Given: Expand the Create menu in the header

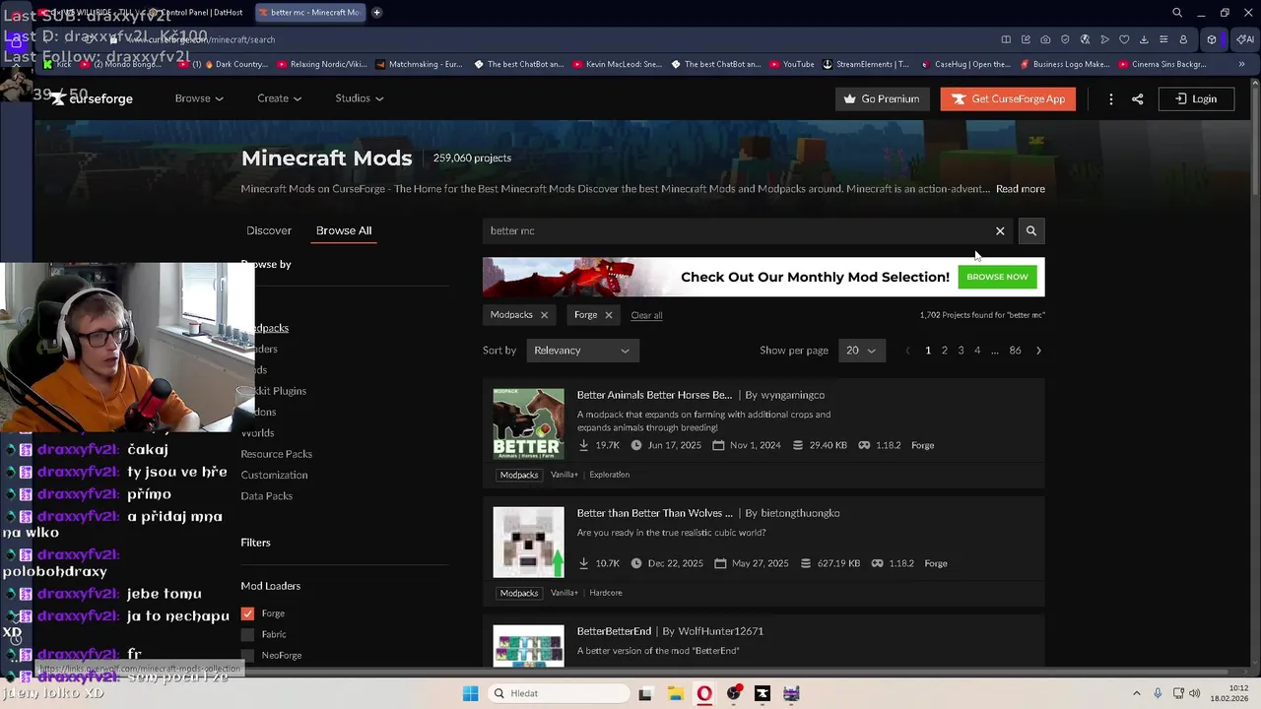Looking at the screenshot, I should point(279,98).
